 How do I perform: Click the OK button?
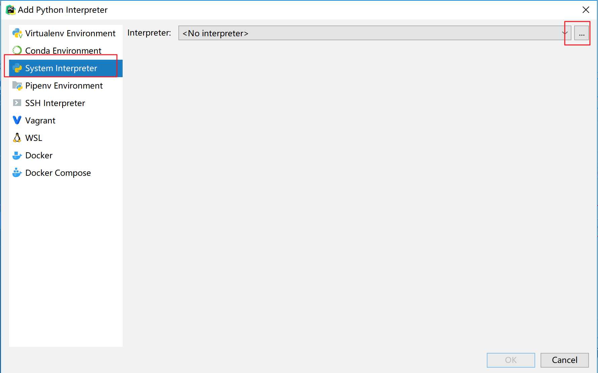click(x=511, y=360)
